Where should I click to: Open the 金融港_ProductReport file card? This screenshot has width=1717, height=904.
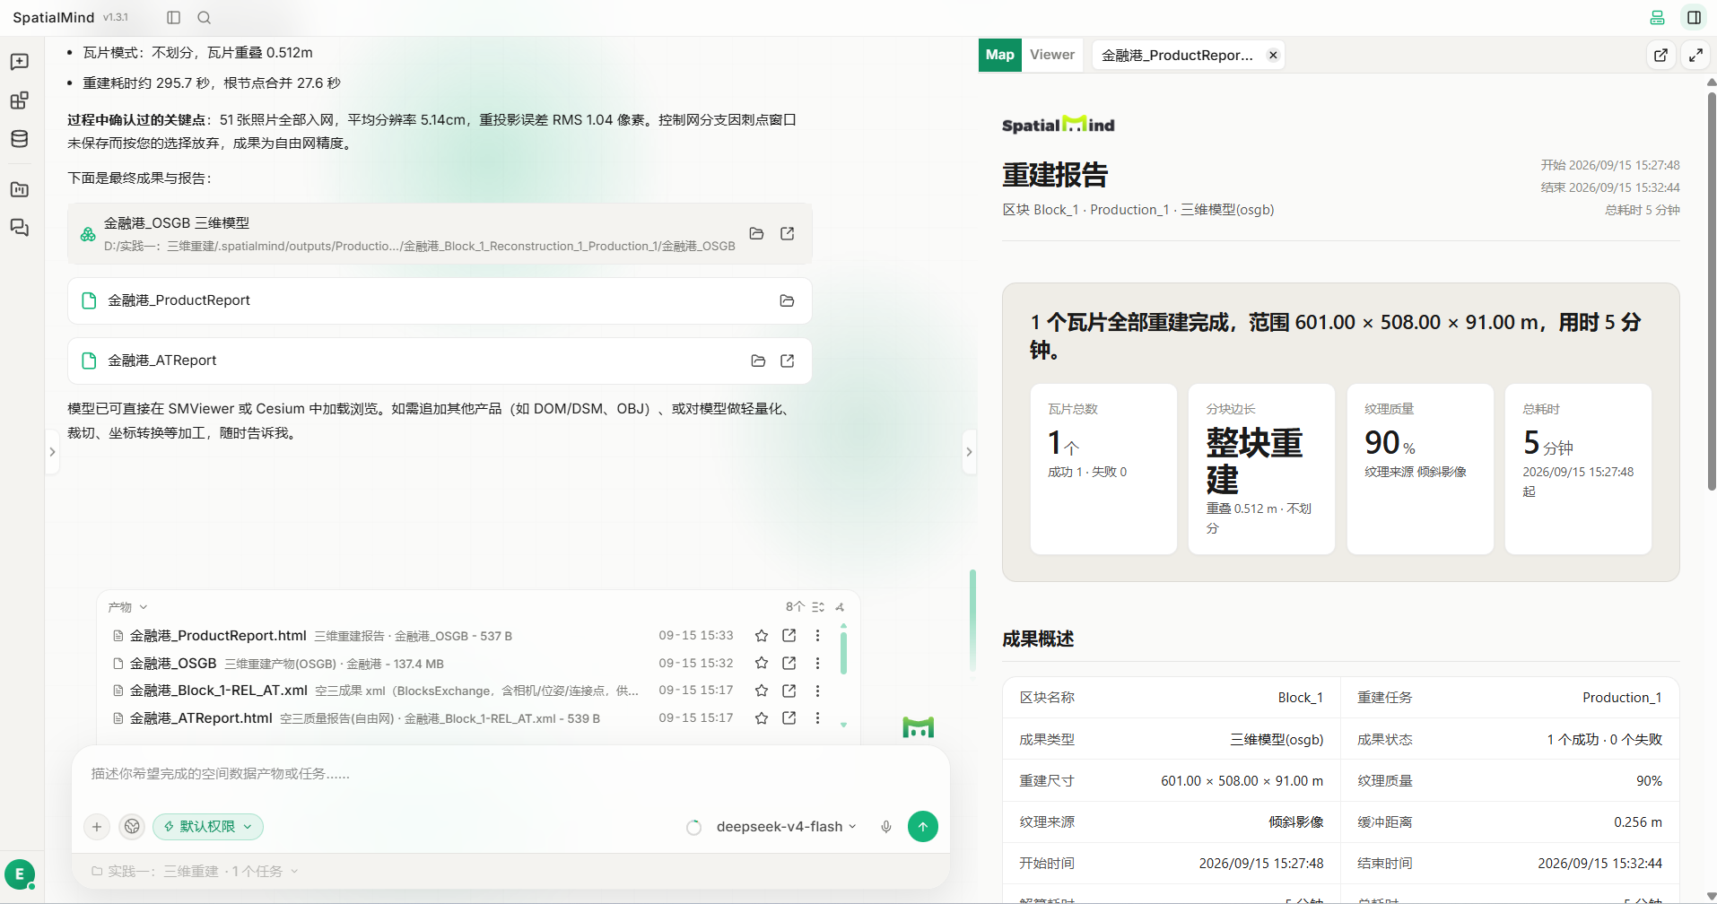(440, 300)
